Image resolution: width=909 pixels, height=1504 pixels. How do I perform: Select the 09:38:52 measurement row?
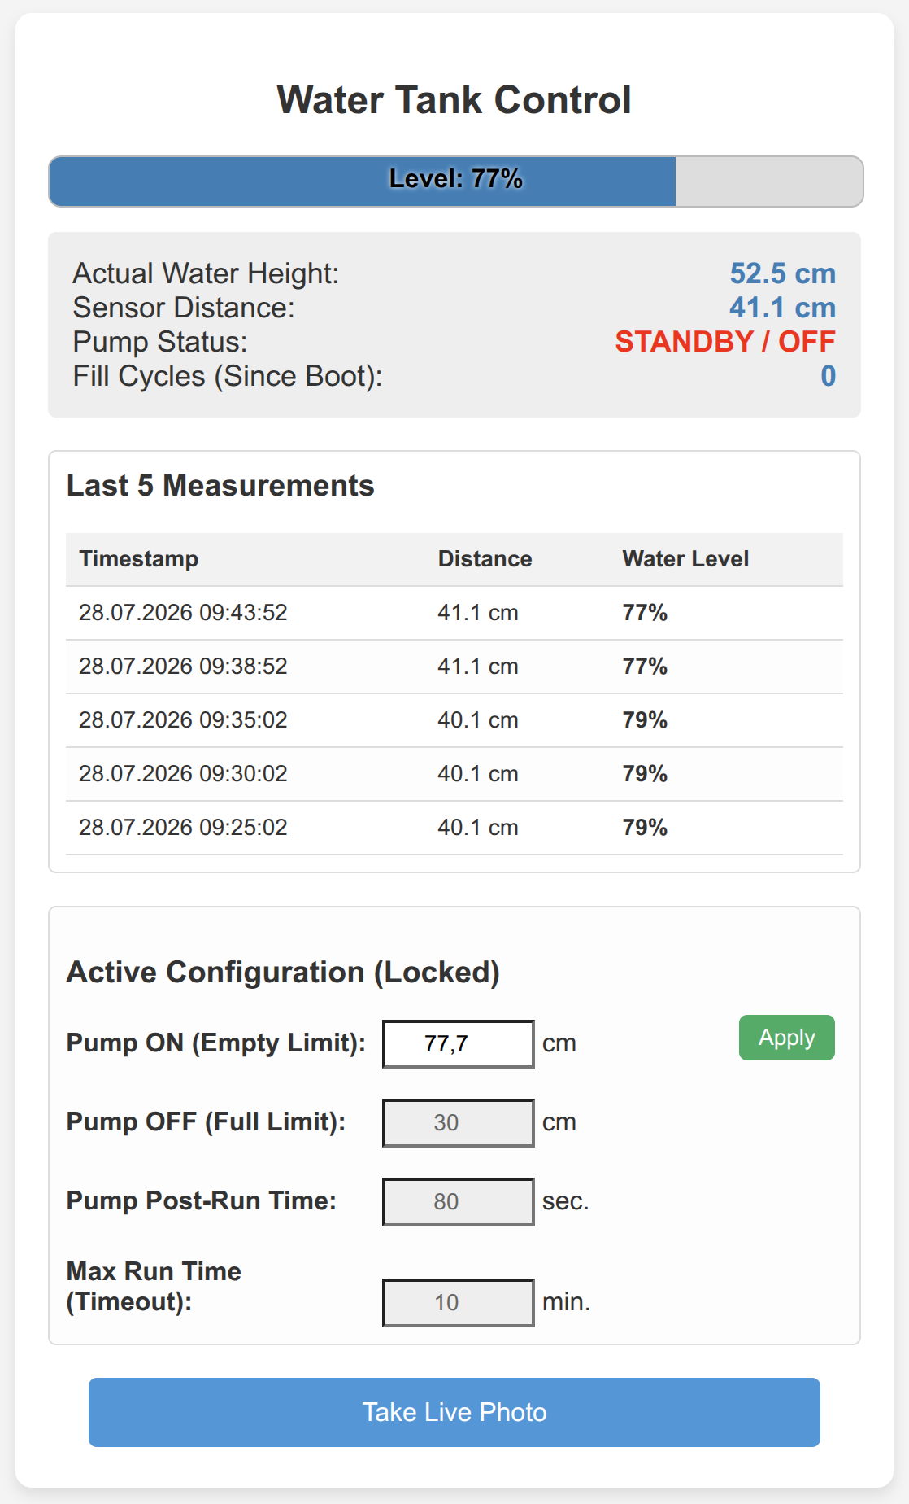click(x=455, y=667)
